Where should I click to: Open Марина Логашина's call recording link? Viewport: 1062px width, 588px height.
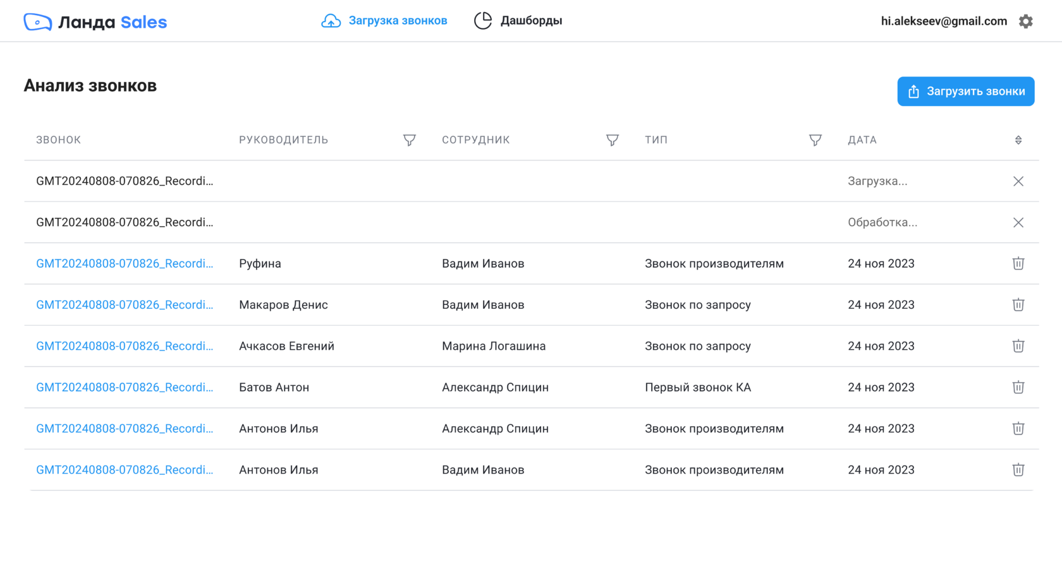(x=125, y=346)
